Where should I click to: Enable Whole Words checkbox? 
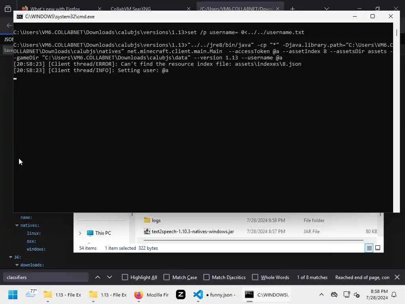coord(255,277)
